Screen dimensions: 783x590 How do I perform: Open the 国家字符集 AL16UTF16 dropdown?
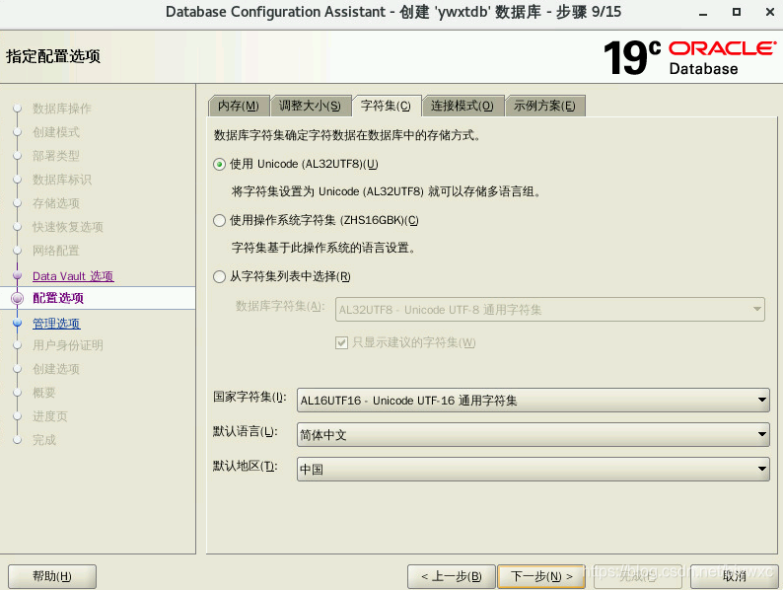coord(533,401)
